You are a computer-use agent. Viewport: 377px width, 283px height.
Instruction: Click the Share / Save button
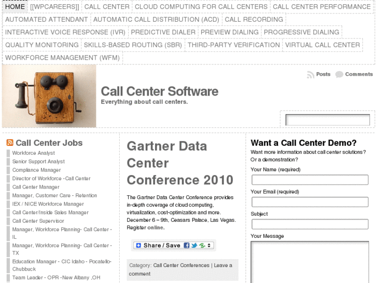point(173,246)
